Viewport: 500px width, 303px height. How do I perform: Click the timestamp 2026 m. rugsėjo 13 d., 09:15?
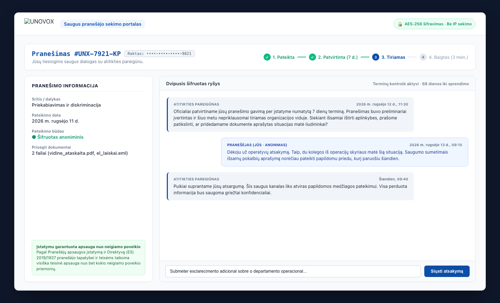(x=436, y=145)
